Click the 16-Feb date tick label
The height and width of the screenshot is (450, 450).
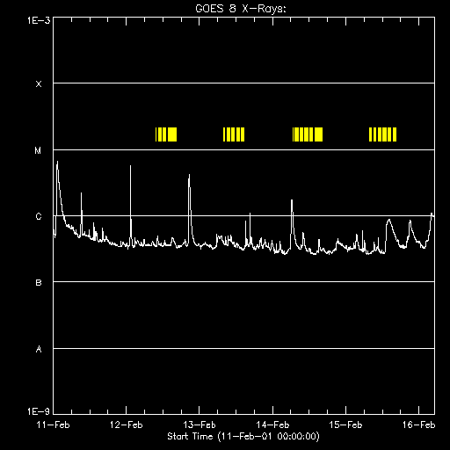tap(419, 425)
